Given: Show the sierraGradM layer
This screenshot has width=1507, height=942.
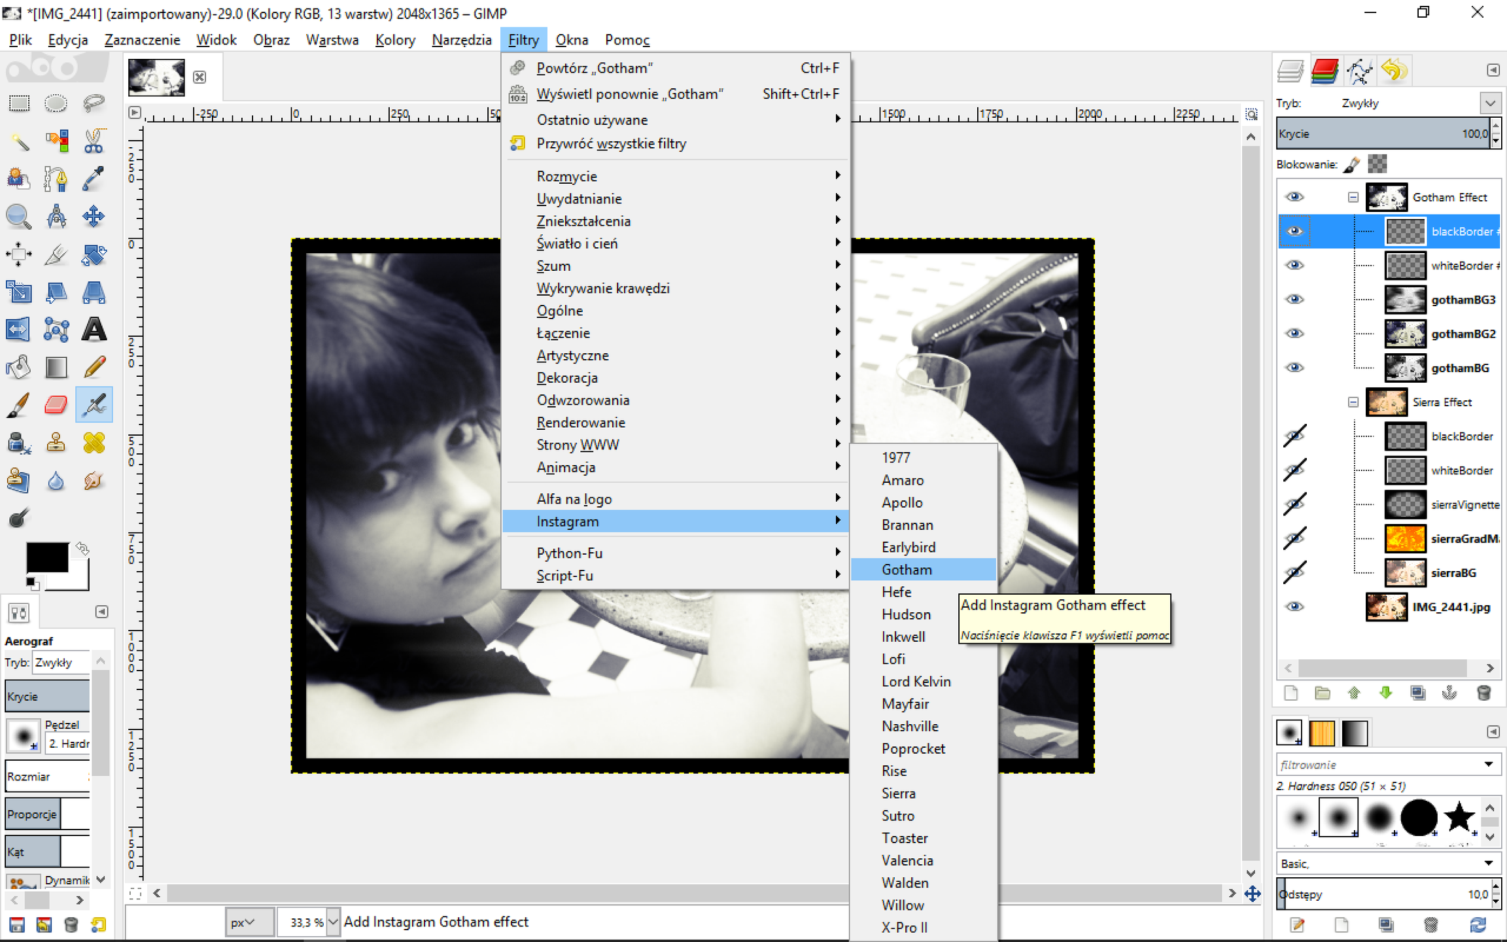Looking at the screenshot, I should pos(1294,538).
